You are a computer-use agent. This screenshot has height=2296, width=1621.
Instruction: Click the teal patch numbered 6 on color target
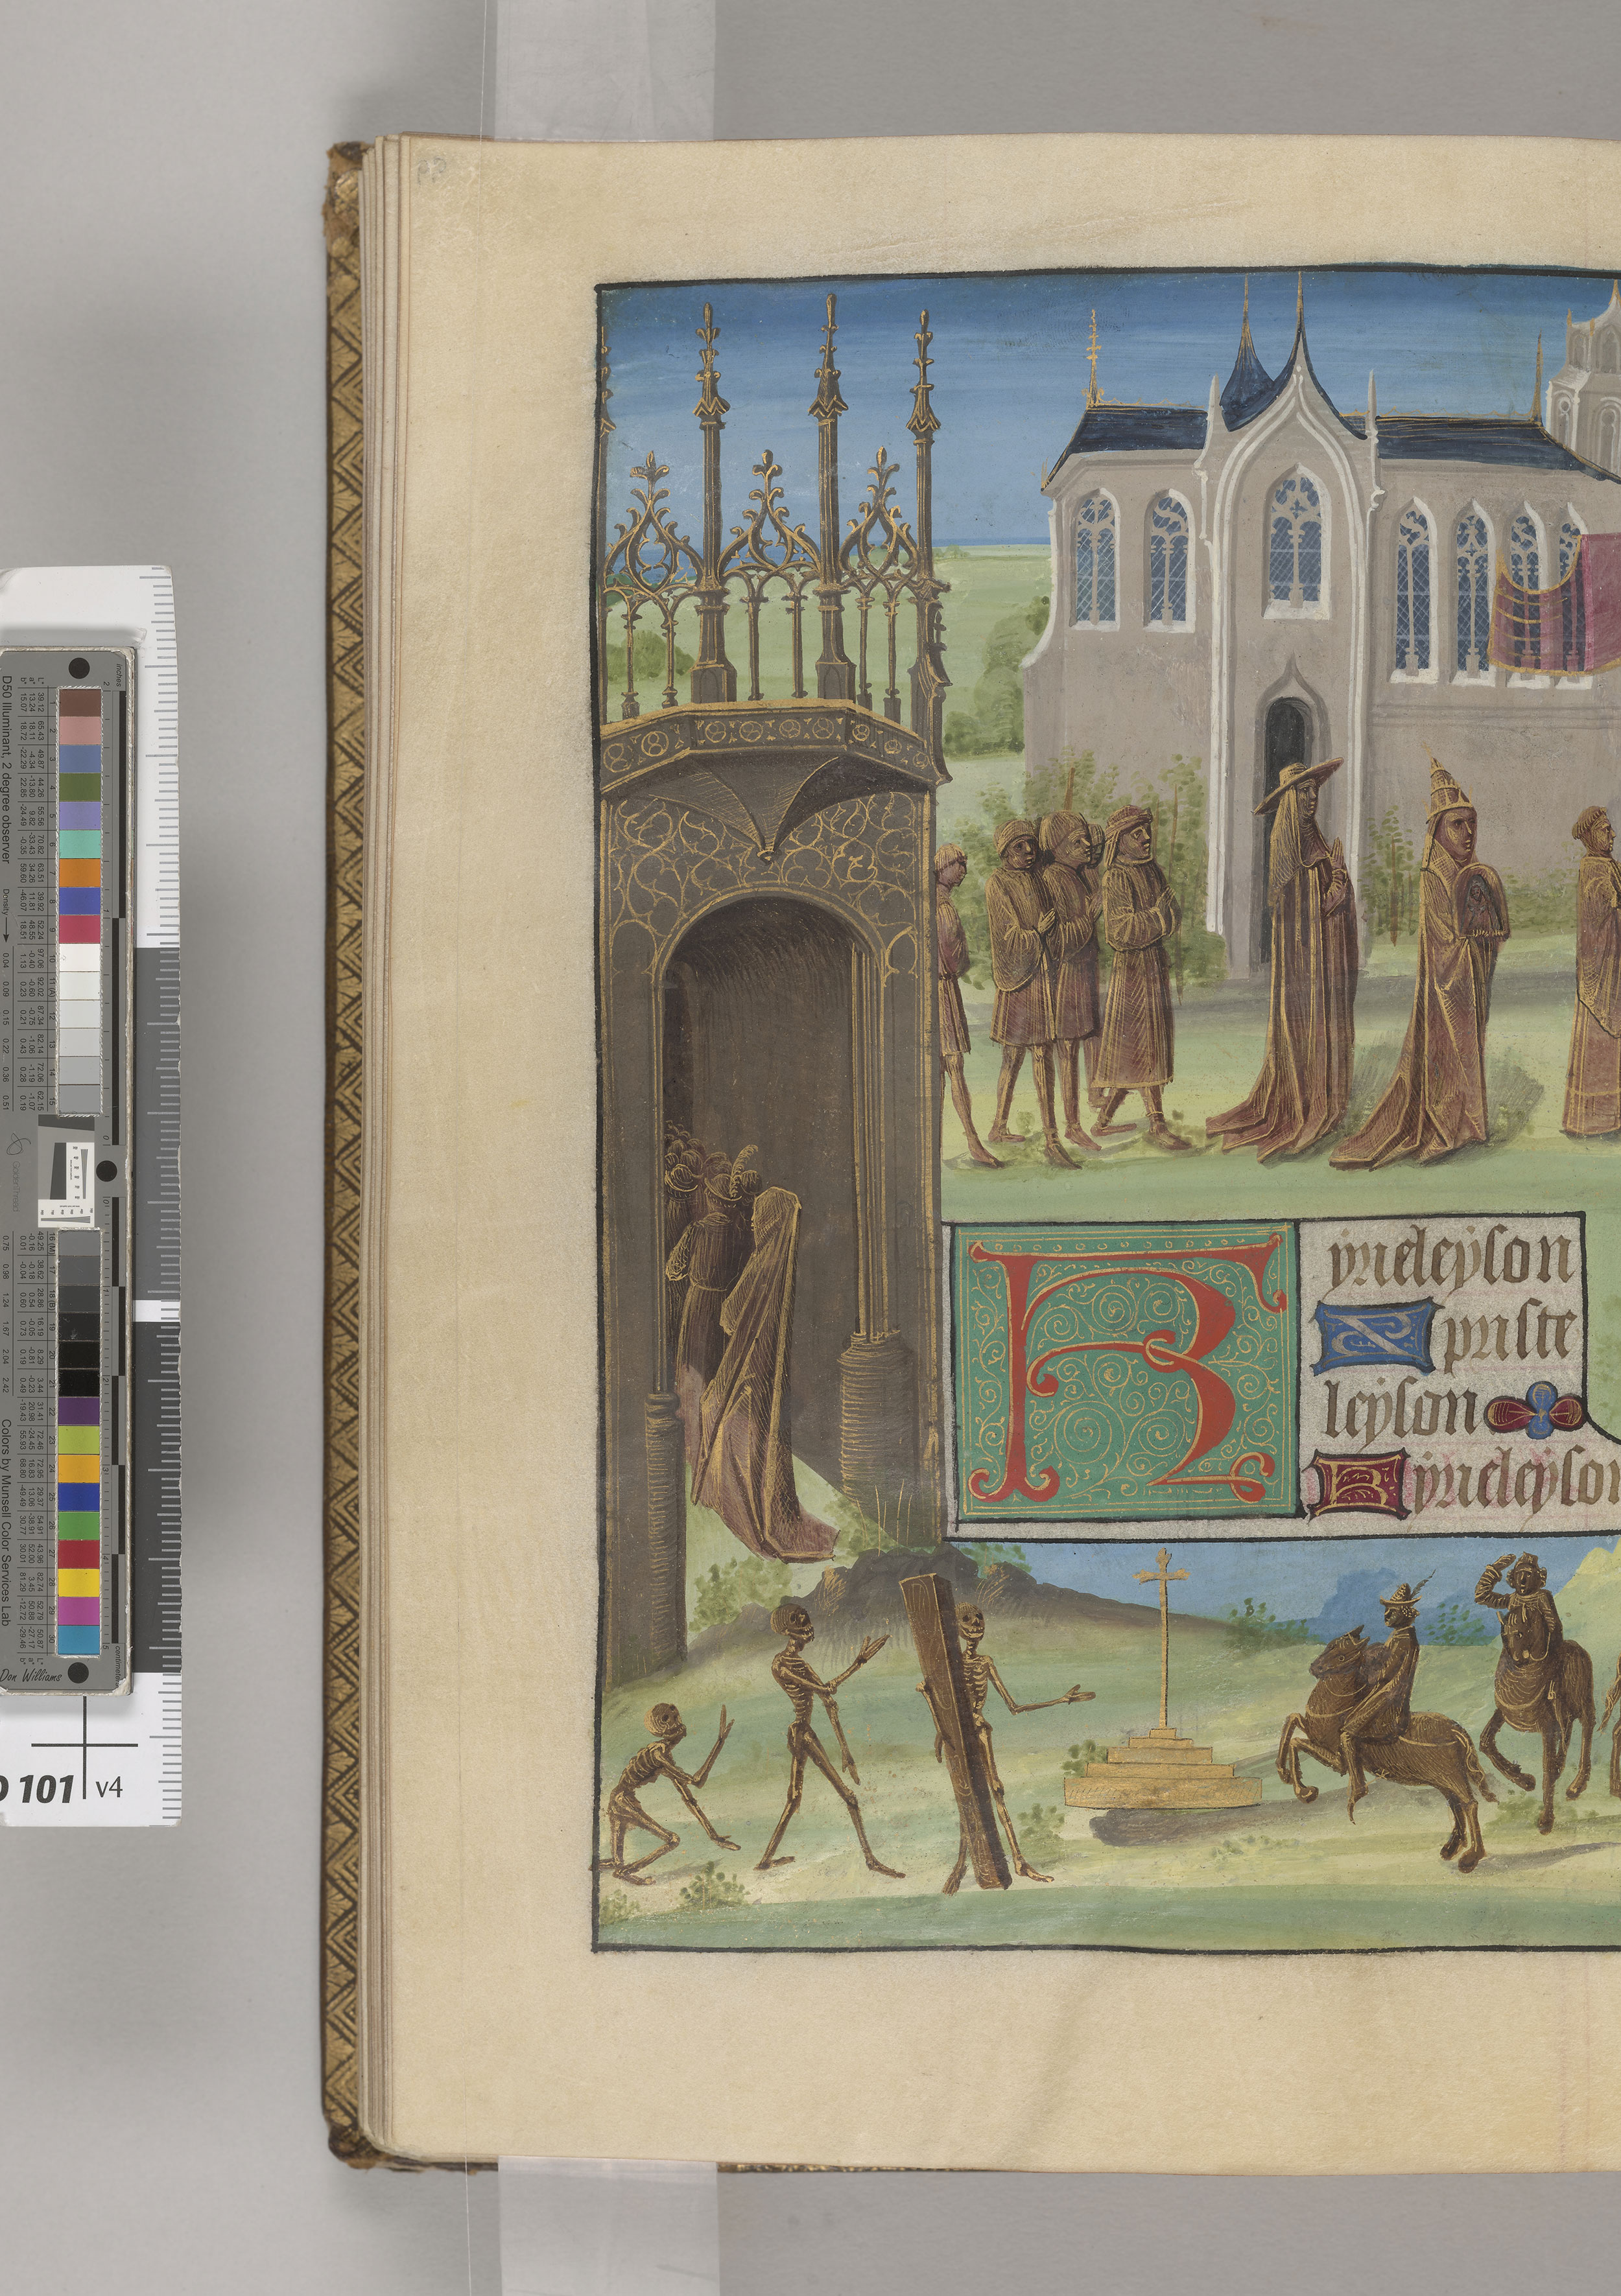(x=80, y=845)
